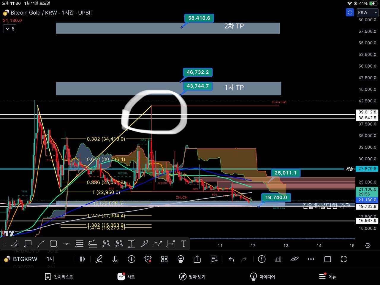380x285 pixels.
Task: Expand the collapsed indicator legend showing 8
Action: (x=9, y=29)
